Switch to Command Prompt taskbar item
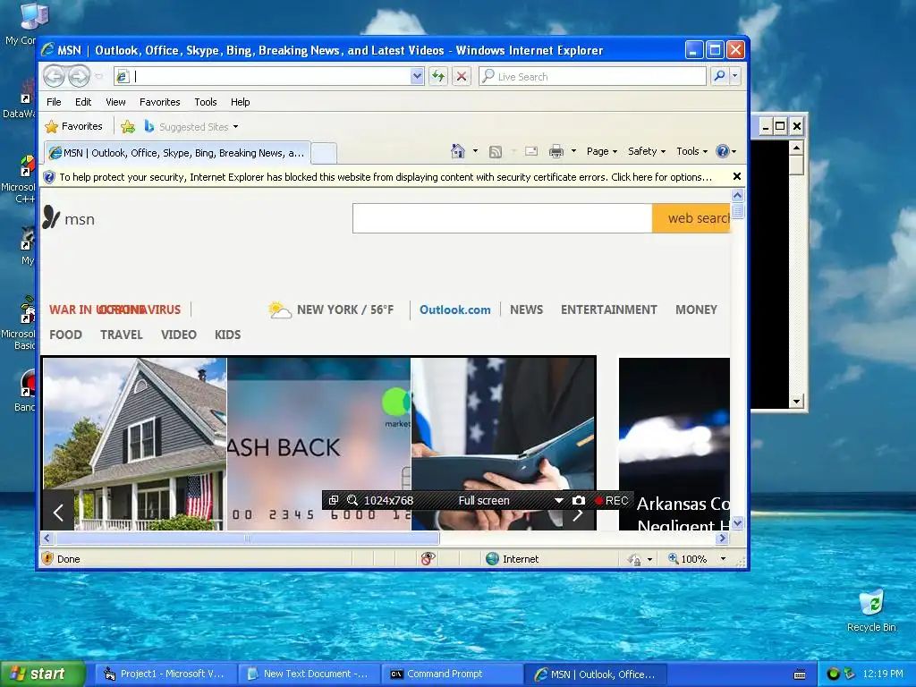 [452, 674]
